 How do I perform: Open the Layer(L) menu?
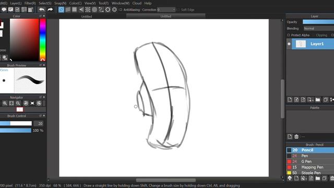pos(16,3)
